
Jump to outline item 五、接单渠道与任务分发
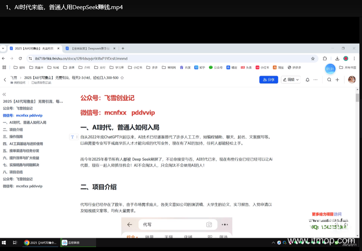[21, 151]
